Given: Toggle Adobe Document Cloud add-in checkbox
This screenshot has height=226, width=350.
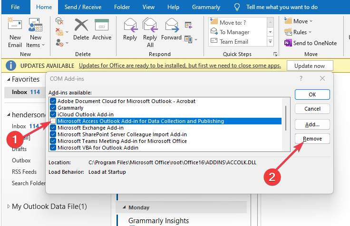Looking at the screenshot, I should pyautogui.click(x=53, y=101).
